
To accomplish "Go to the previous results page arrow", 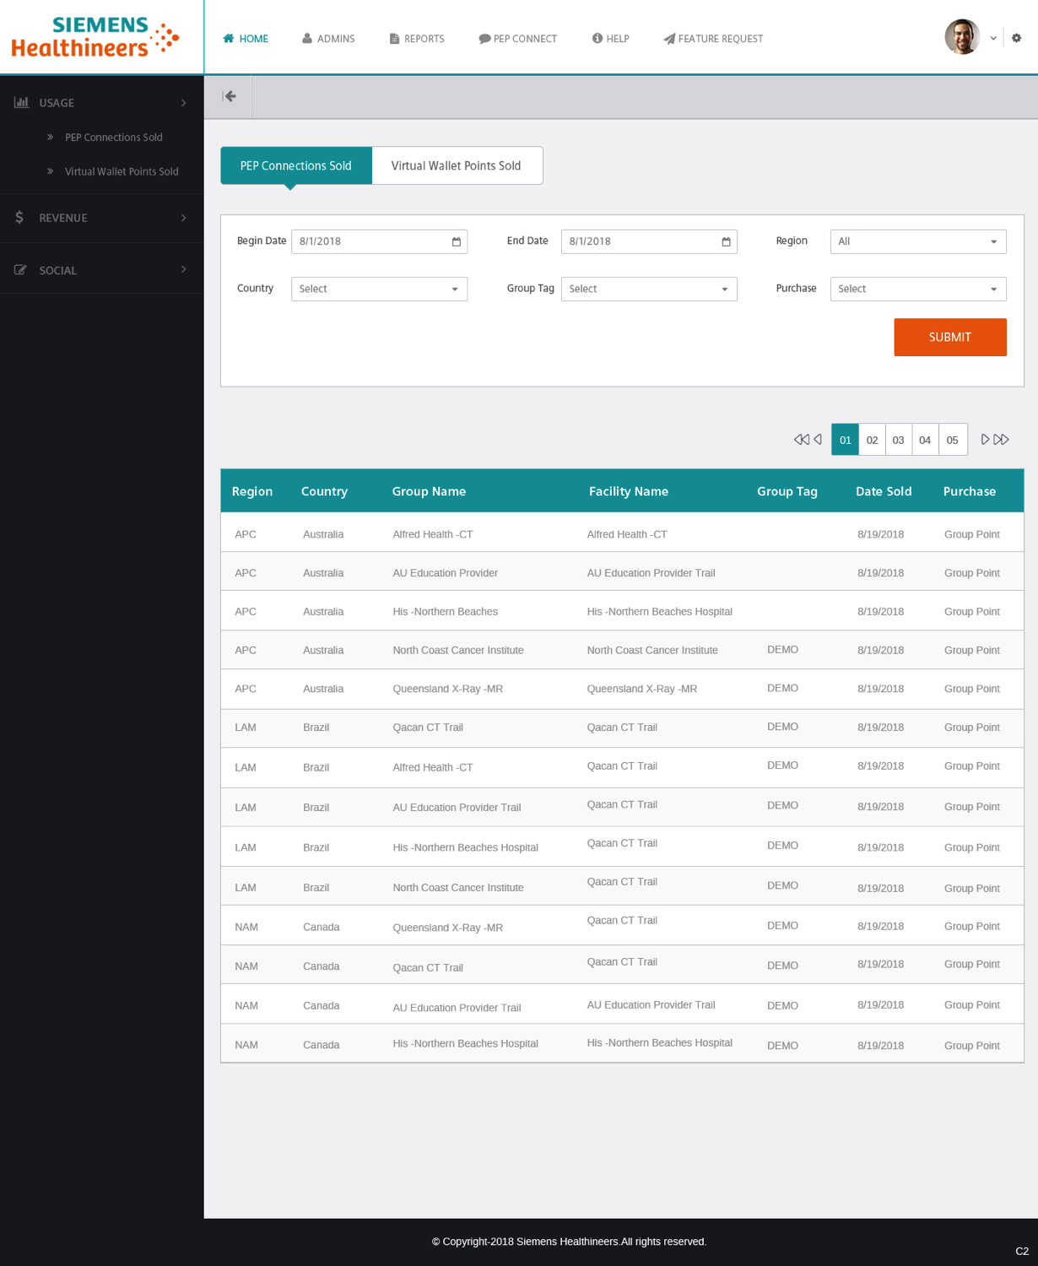I will tap(818, 440).
